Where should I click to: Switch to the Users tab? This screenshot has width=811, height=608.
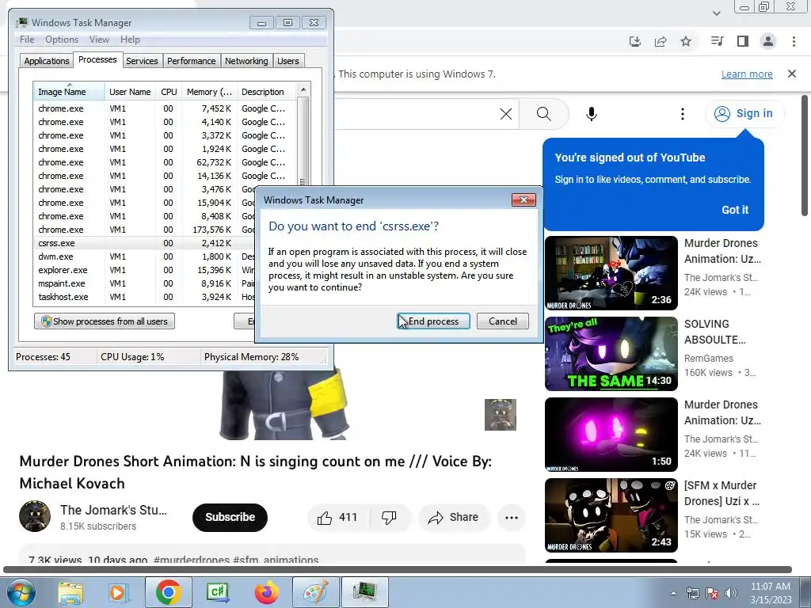pos(287,61)
